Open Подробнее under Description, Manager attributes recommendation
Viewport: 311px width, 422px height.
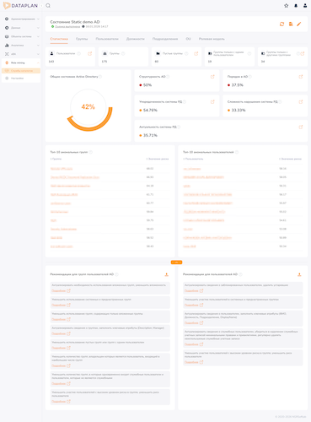point(61,333)
